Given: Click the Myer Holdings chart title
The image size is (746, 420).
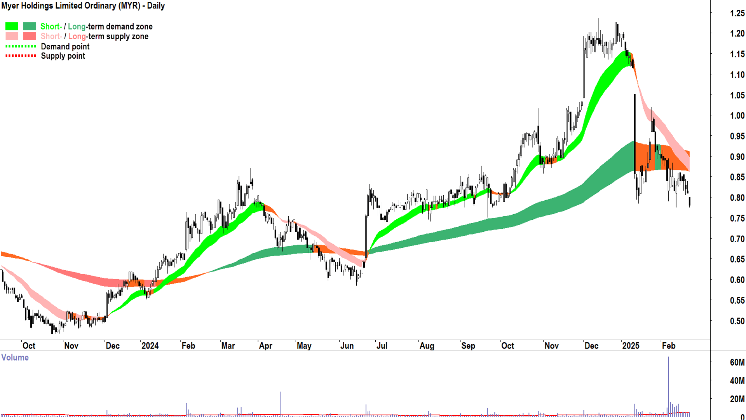Looking at the screenshot, I should [x=83, y=6].
